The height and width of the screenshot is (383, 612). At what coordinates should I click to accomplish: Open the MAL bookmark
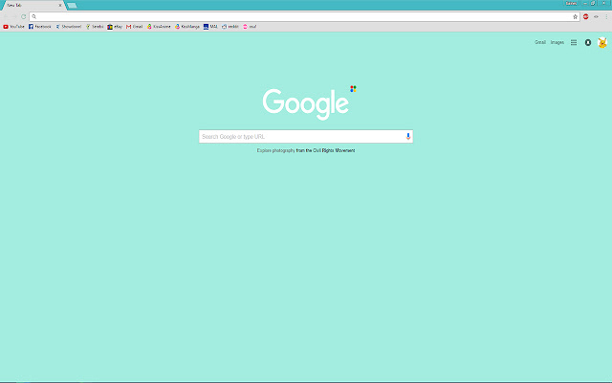(x=210, y=27)
